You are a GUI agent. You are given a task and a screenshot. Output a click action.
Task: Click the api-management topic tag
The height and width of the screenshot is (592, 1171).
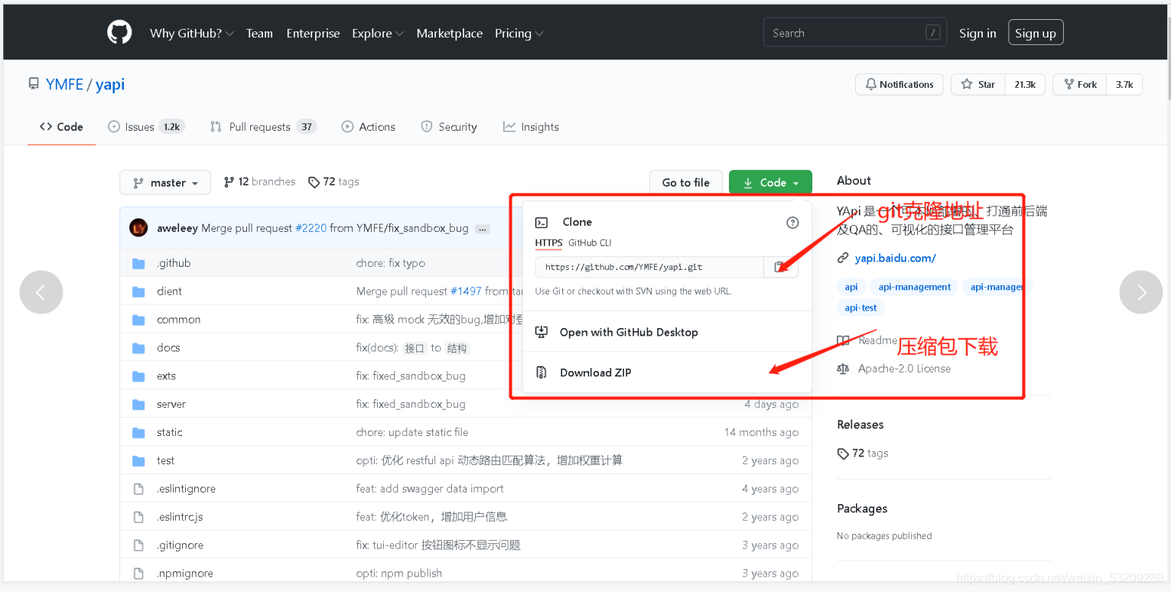tap(915, 288)
